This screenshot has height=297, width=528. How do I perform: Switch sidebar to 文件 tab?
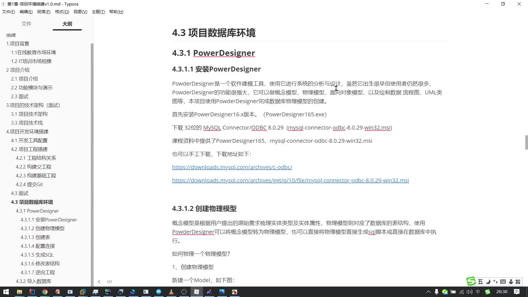[x=26, y=24]
